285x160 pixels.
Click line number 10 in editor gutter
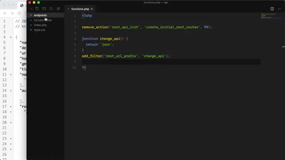(x=74, y=68)
